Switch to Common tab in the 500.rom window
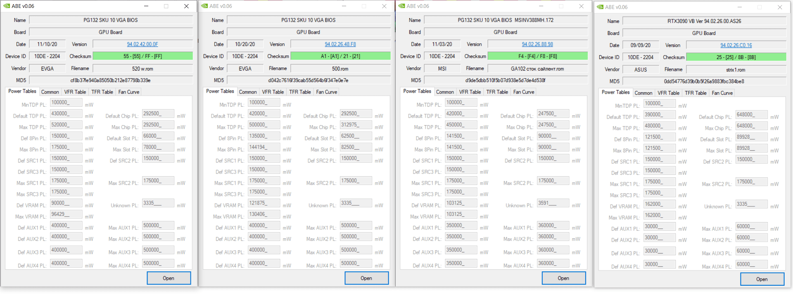Image resolution: width=793 pixels, height=294 pixels. pyautogui.click(x=248, y=92)
